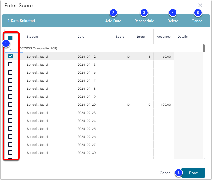Check the 2024-09-27 row checkbox
Image resolution: width=212 pixels, height=180 pixels.
tap(10, 144)
